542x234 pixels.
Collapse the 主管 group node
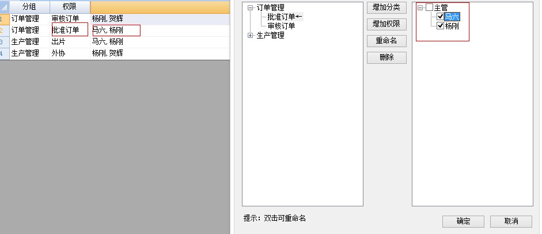420,7
